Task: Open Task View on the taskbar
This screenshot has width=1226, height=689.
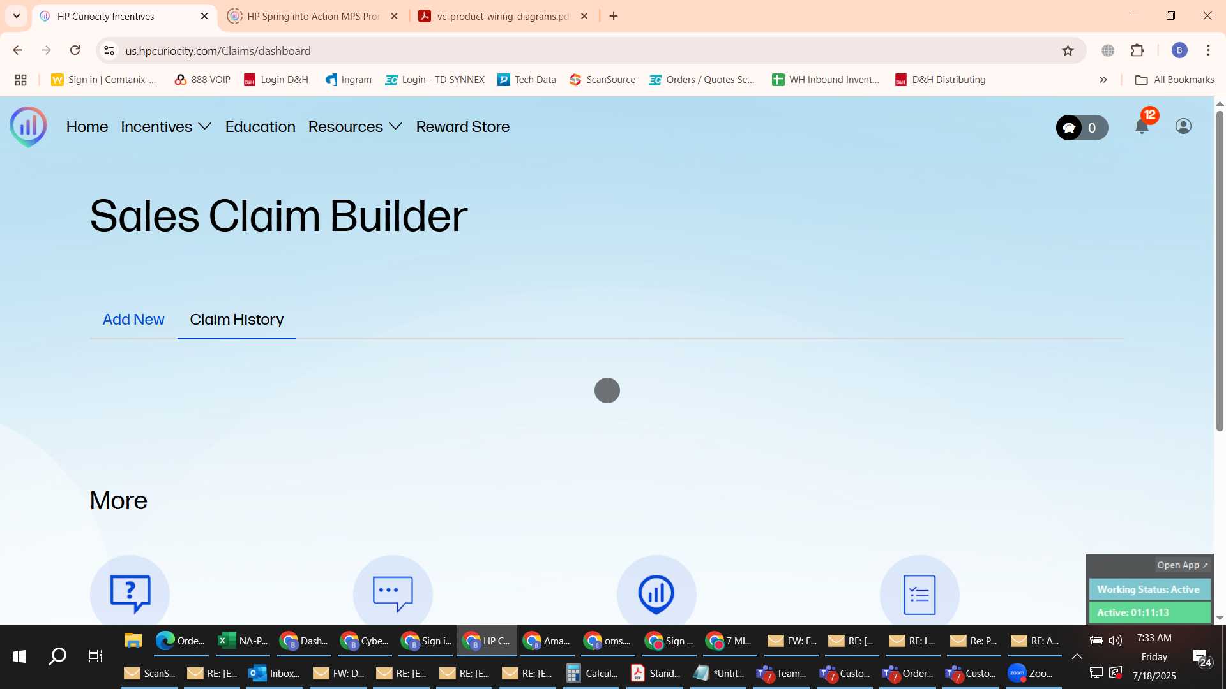Action: (x=96, y=656)
